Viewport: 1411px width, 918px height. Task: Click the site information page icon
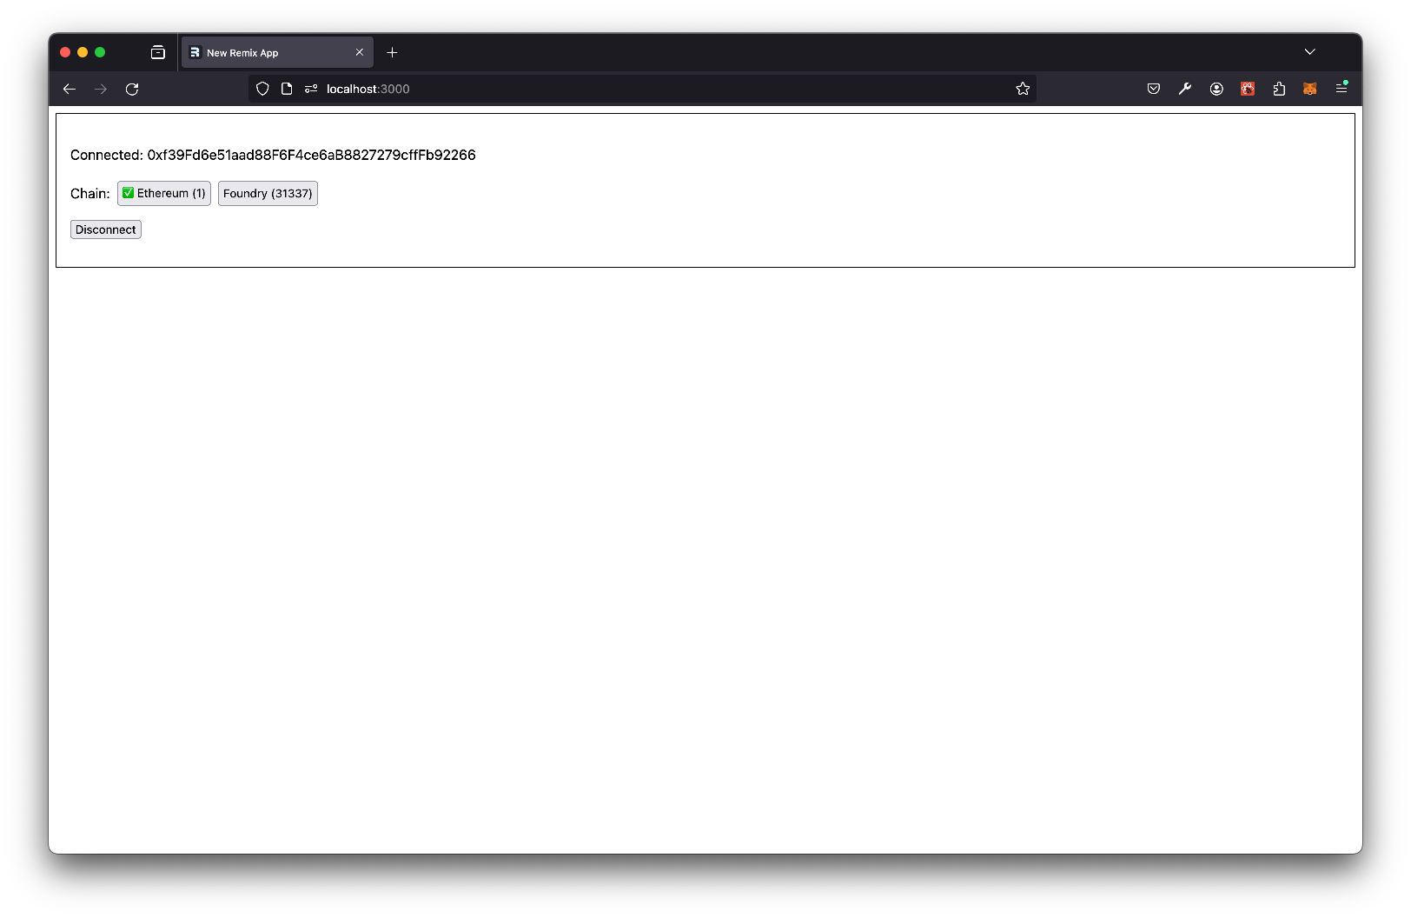tap(287, 89)
